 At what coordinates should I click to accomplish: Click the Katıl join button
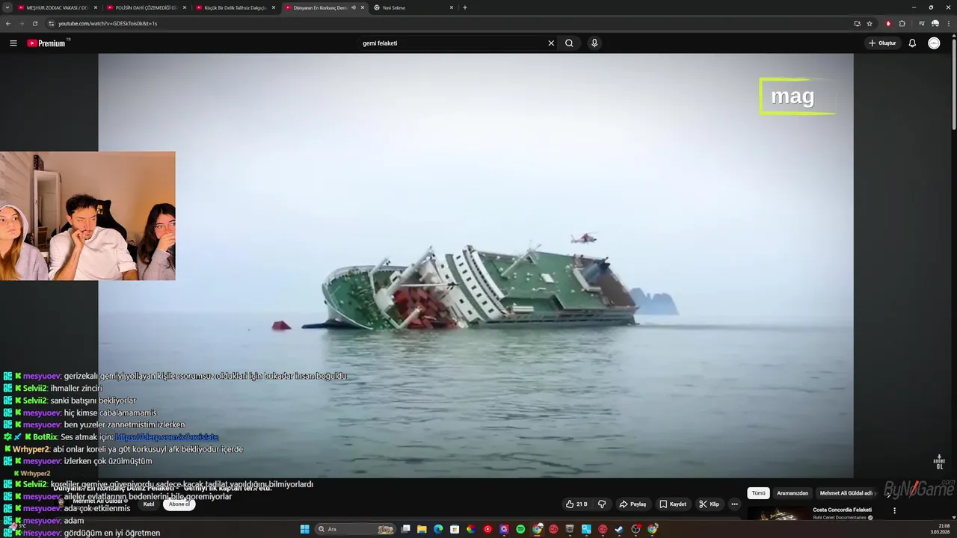[x=149, y=504]
